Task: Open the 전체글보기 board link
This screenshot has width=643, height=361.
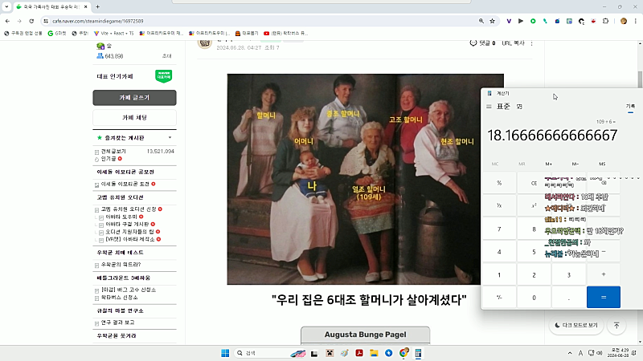Action: click(115, 151)
